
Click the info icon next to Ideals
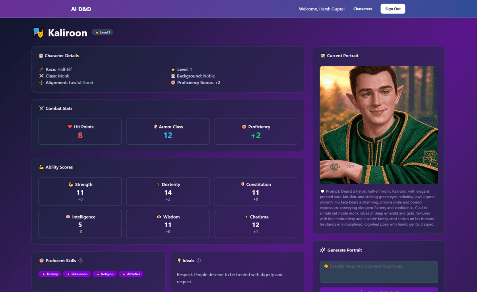point(199,261)
